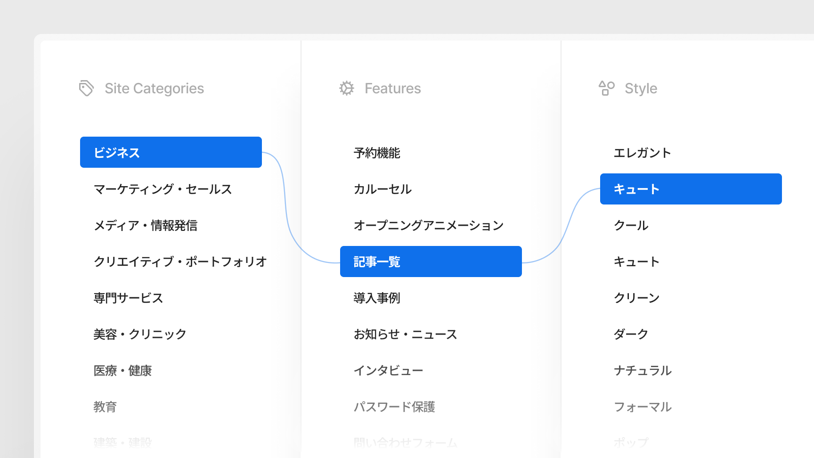
Task: Select the お知らせ・ニュース feature
Action: point(405,334)
